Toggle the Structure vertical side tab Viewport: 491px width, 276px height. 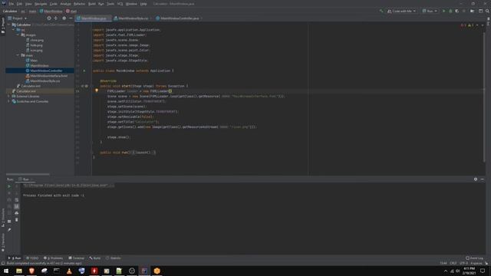3,218
